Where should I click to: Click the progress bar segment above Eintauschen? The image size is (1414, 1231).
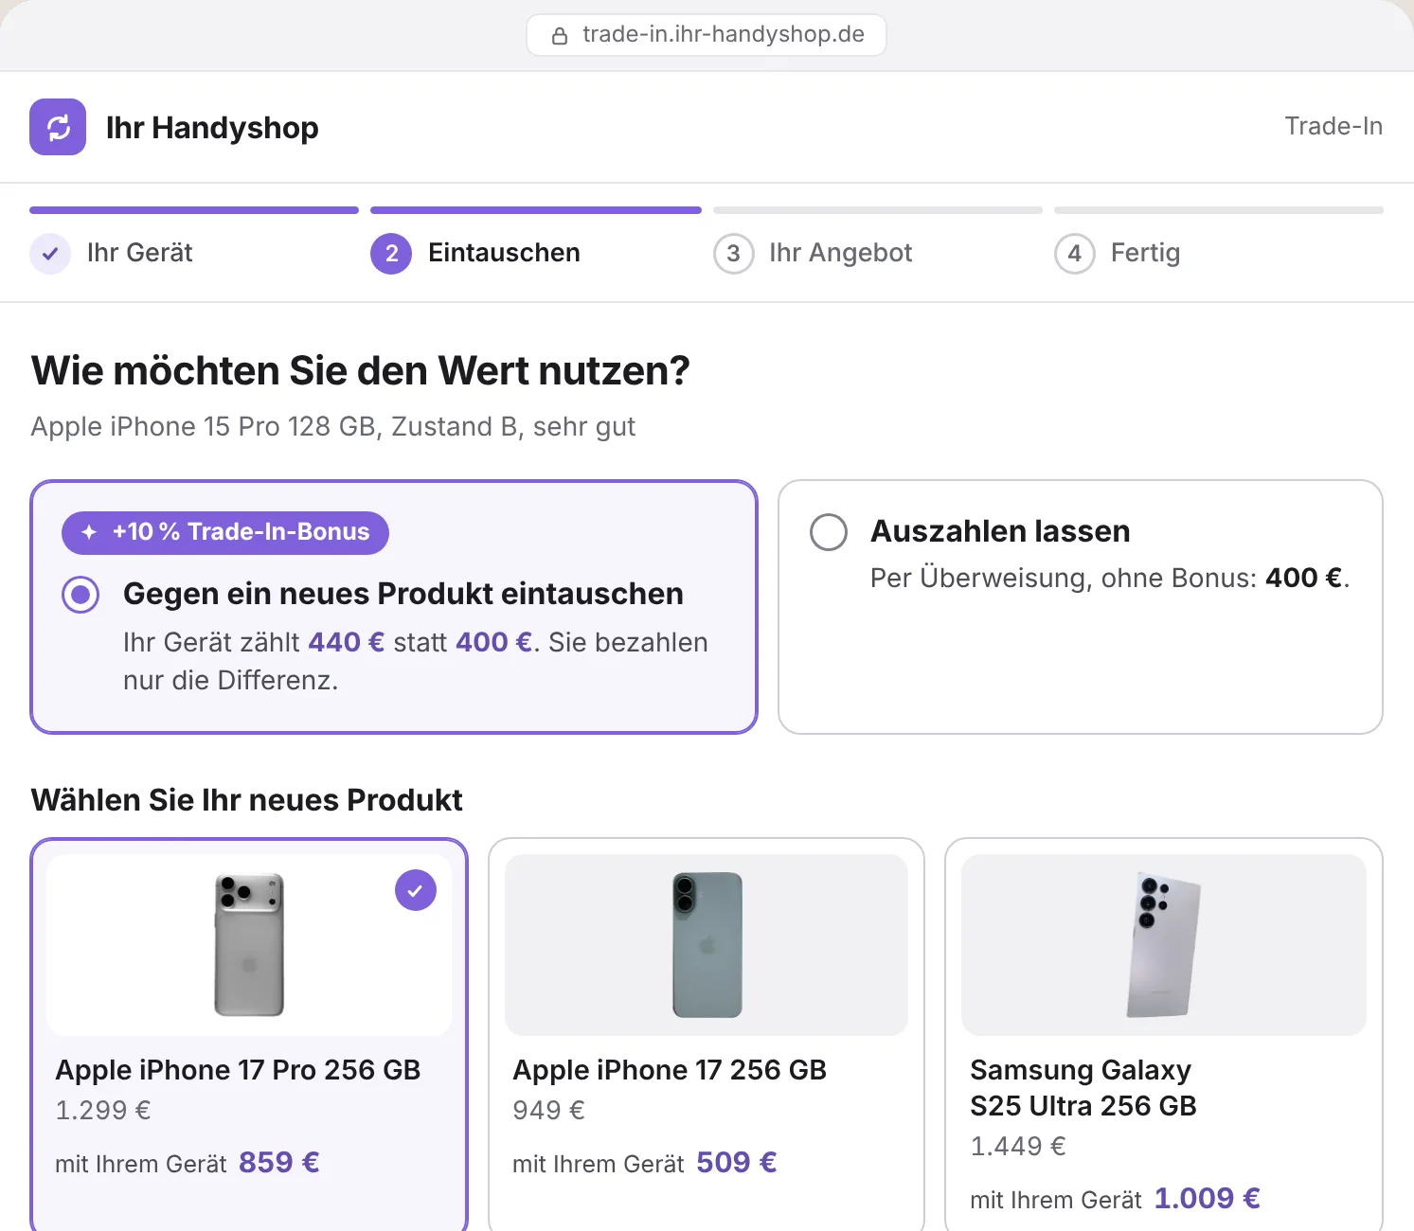(x=536, y=210)
